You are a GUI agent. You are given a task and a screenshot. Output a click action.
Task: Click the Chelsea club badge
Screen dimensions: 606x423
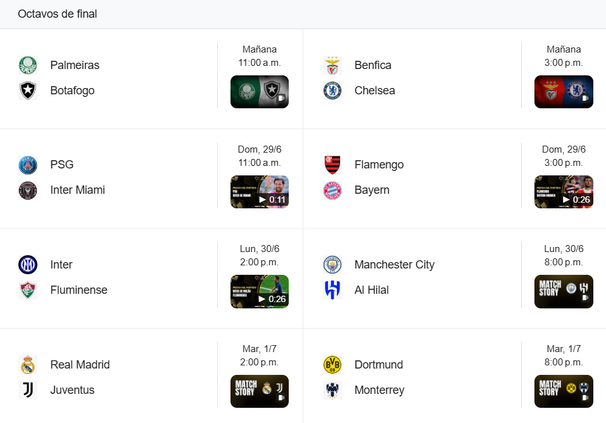pyautogui.click(x=332, y=91)
